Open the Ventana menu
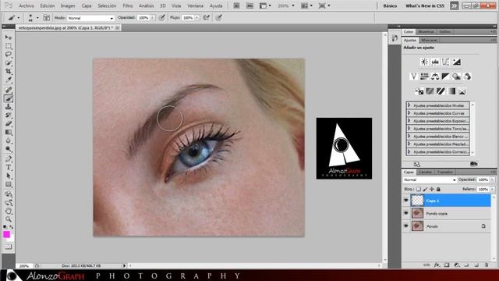 coord(195,5)
